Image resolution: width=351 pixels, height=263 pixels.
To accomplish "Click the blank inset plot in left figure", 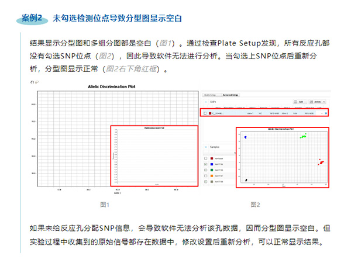I will 153,156.
